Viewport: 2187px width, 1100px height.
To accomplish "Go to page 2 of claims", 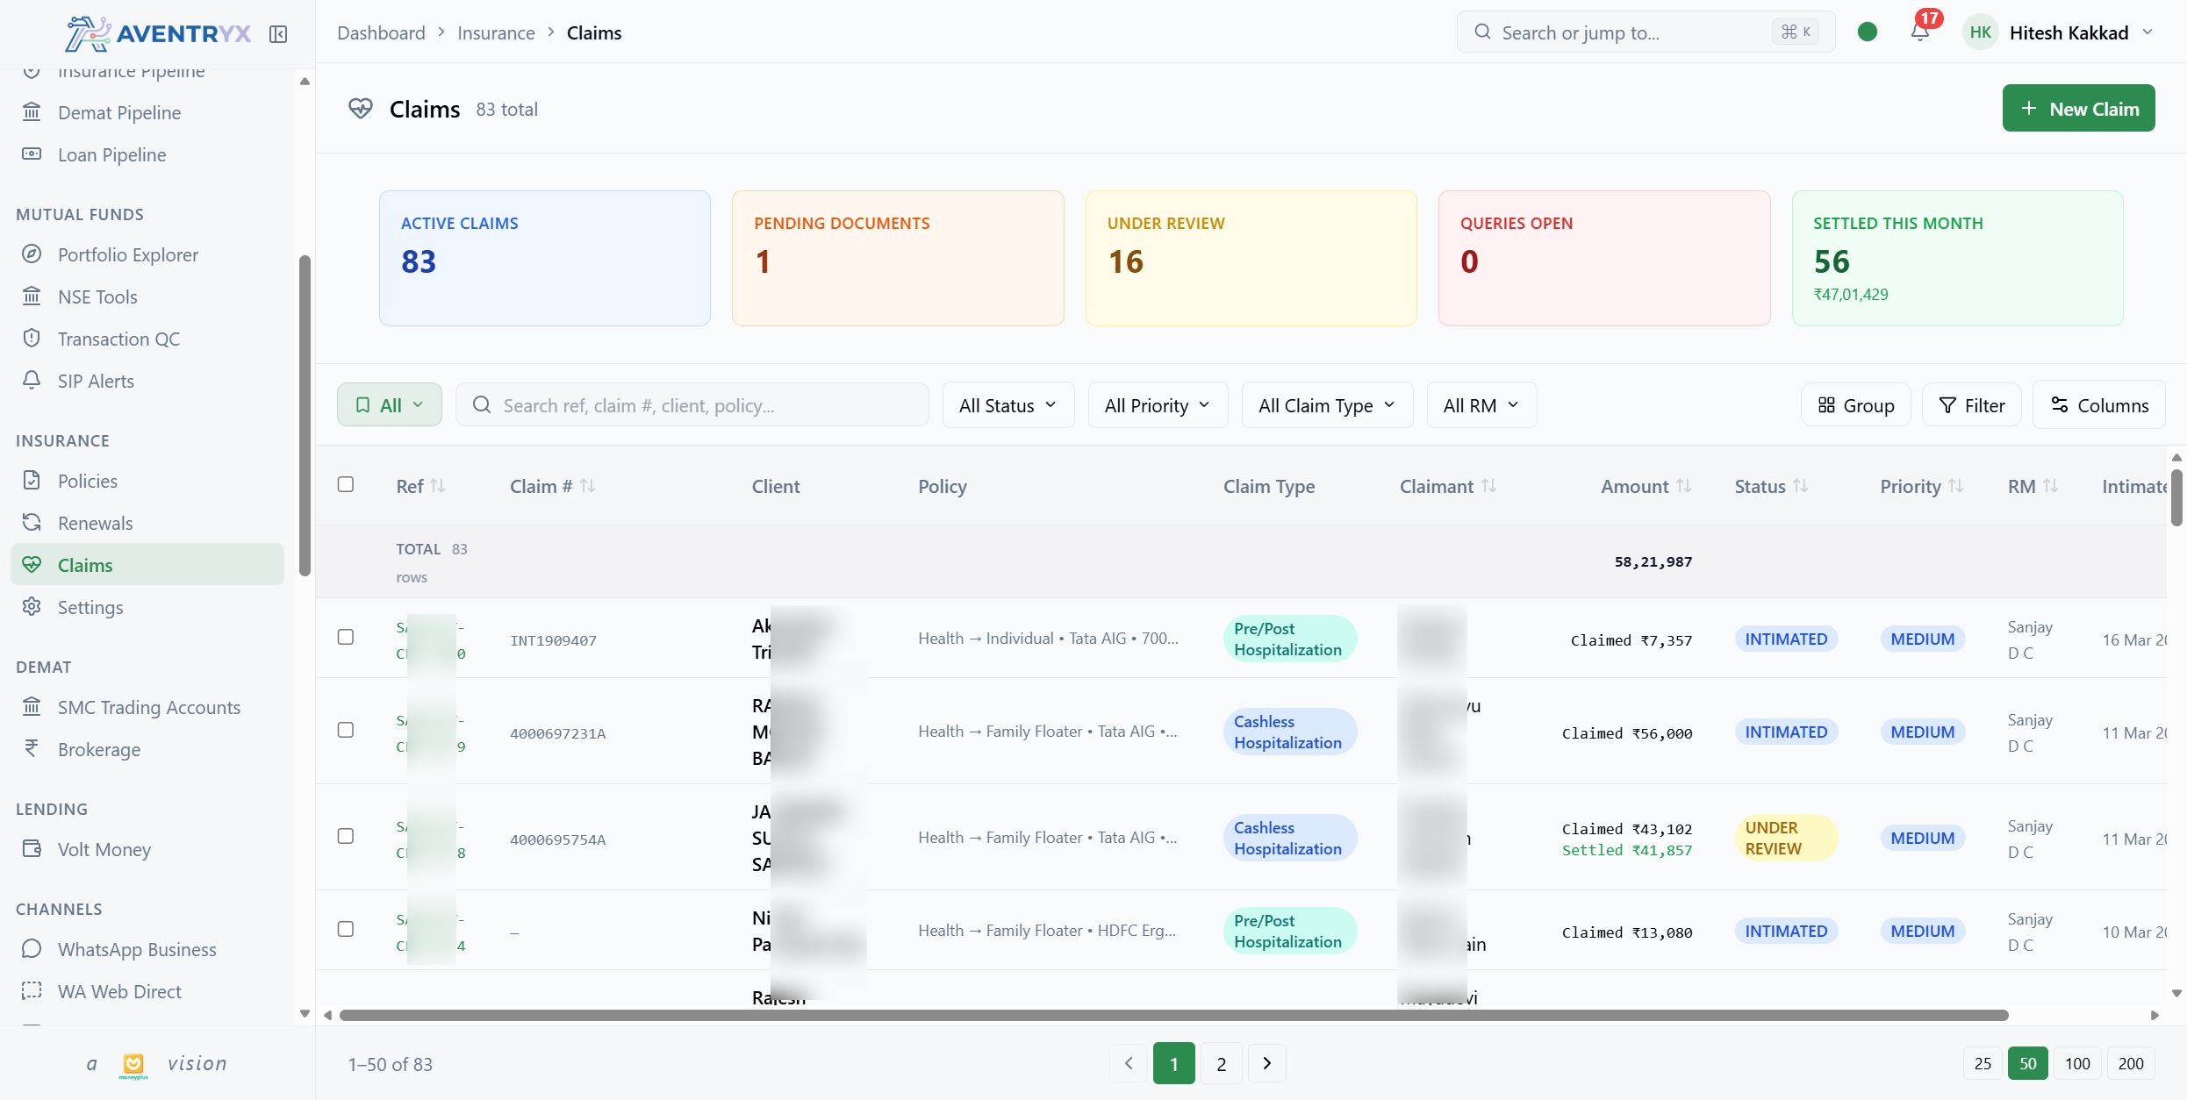I will pyautogui.click(x=1220, y=1062).
